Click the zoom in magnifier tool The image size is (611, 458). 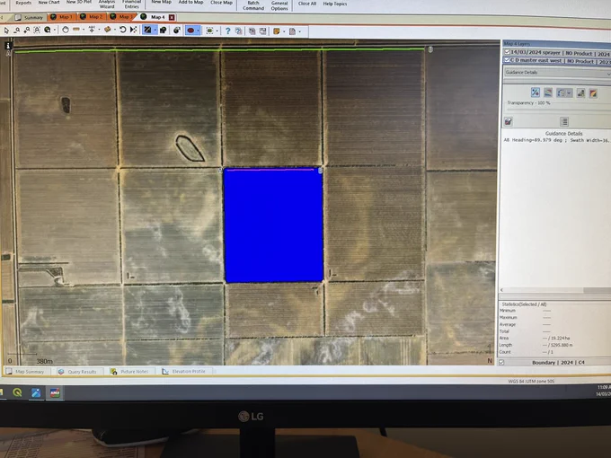[x=26, y=30]
